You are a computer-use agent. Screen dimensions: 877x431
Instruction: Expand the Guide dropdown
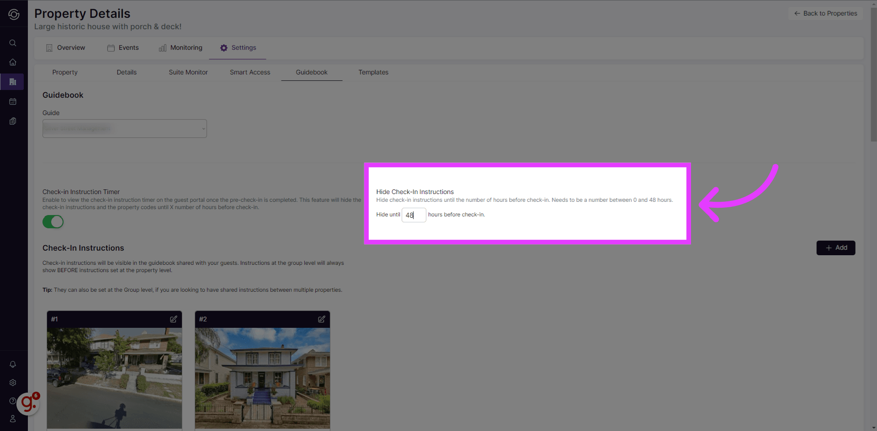124,129
